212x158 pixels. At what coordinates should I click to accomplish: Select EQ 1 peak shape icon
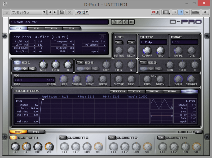[25, 69]
